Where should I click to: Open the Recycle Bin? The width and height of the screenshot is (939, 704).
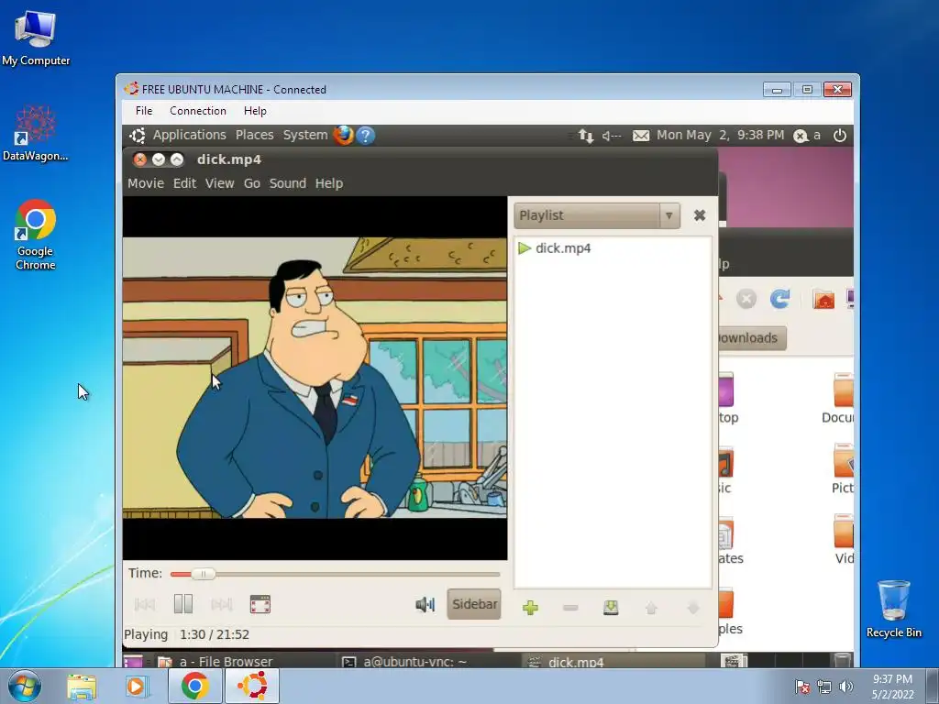pyautogui.click(x=893, y=609)
